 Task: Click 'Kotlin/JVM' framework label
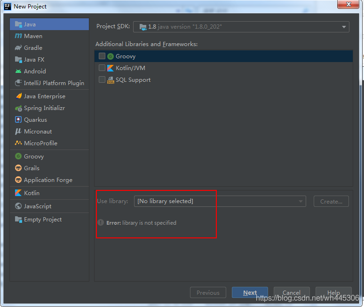click(x=130, y=68)
